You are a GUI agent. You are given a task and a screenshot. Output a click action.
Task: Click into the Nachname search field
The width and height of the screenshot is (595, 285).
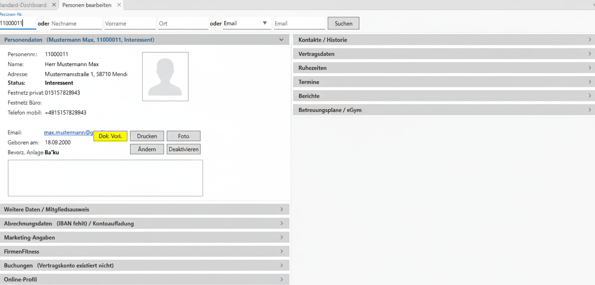(76, 23)
